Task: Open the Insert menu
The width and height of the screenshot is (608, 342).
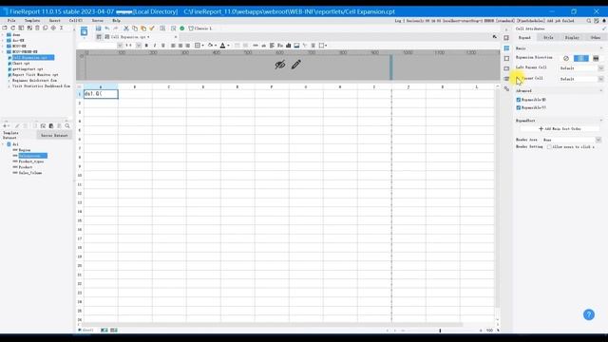Action: tap(55, 21)
